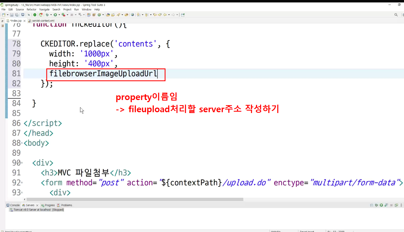The width and height of the screenshot is (404, 232).
Task: Click the New file toolbar icon
Action: point(4,15)
